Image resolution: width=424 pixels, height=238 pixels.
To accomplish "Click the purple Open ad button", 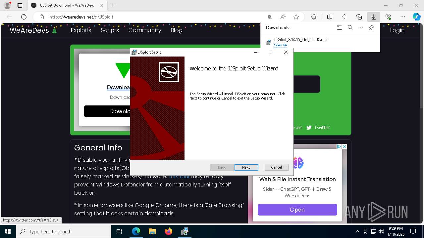I will pyautogui.click(x=297, y=210).
